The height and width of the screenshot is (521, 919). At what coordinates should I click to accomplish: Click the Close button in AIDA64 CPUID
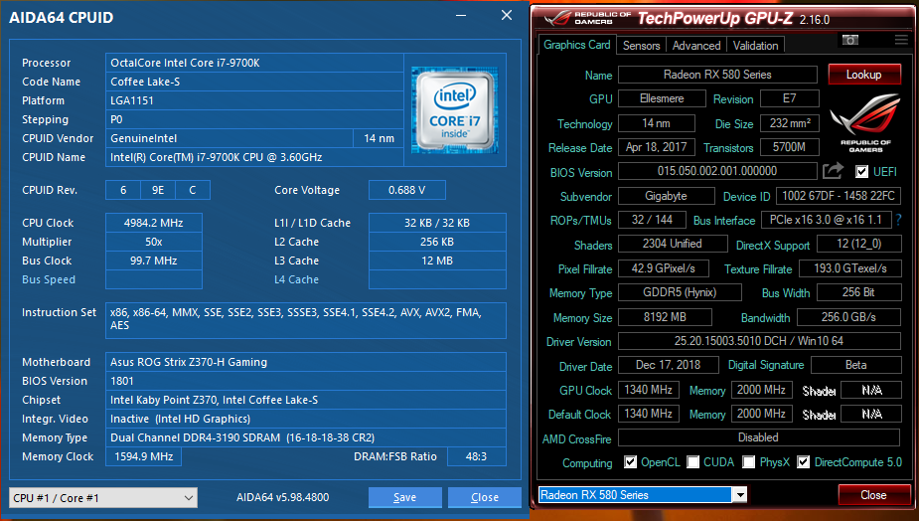(x=485, y=497)
